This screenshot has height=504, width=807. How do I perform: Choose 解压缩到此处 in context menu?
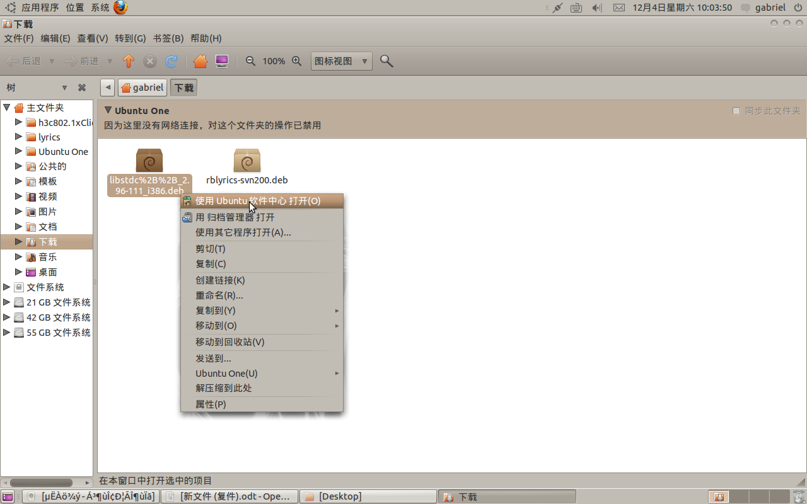pyautogui.click(x=262, y=388)
